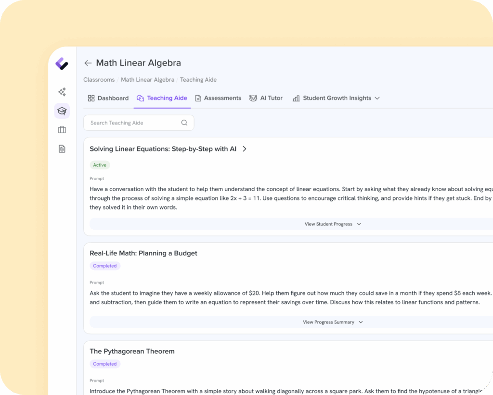The image size is (493, 395).
Task: Open the documents clipboard sidebar icon
Action: coord(62,149)
